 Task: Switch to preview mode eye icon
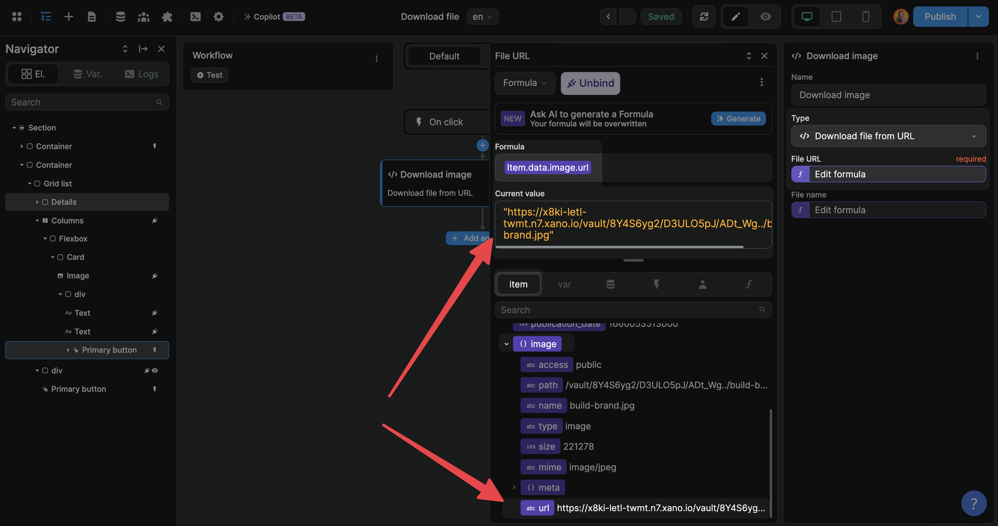click(x=765, y=17)
